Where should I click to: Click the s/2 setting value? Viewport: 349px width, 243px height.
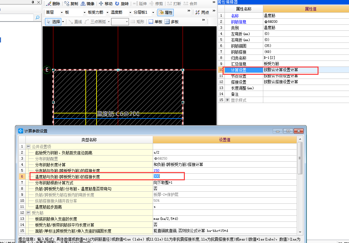click(x=157, y=152)
